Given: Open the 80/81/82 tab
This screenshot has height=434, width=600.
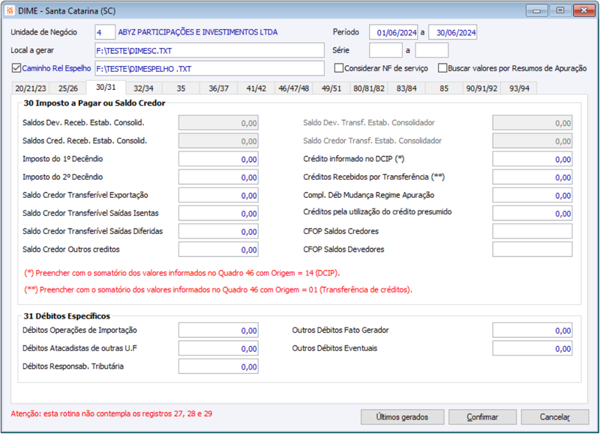Looking at the screenshot, I should pyautogui.click(x=369, y=88).
